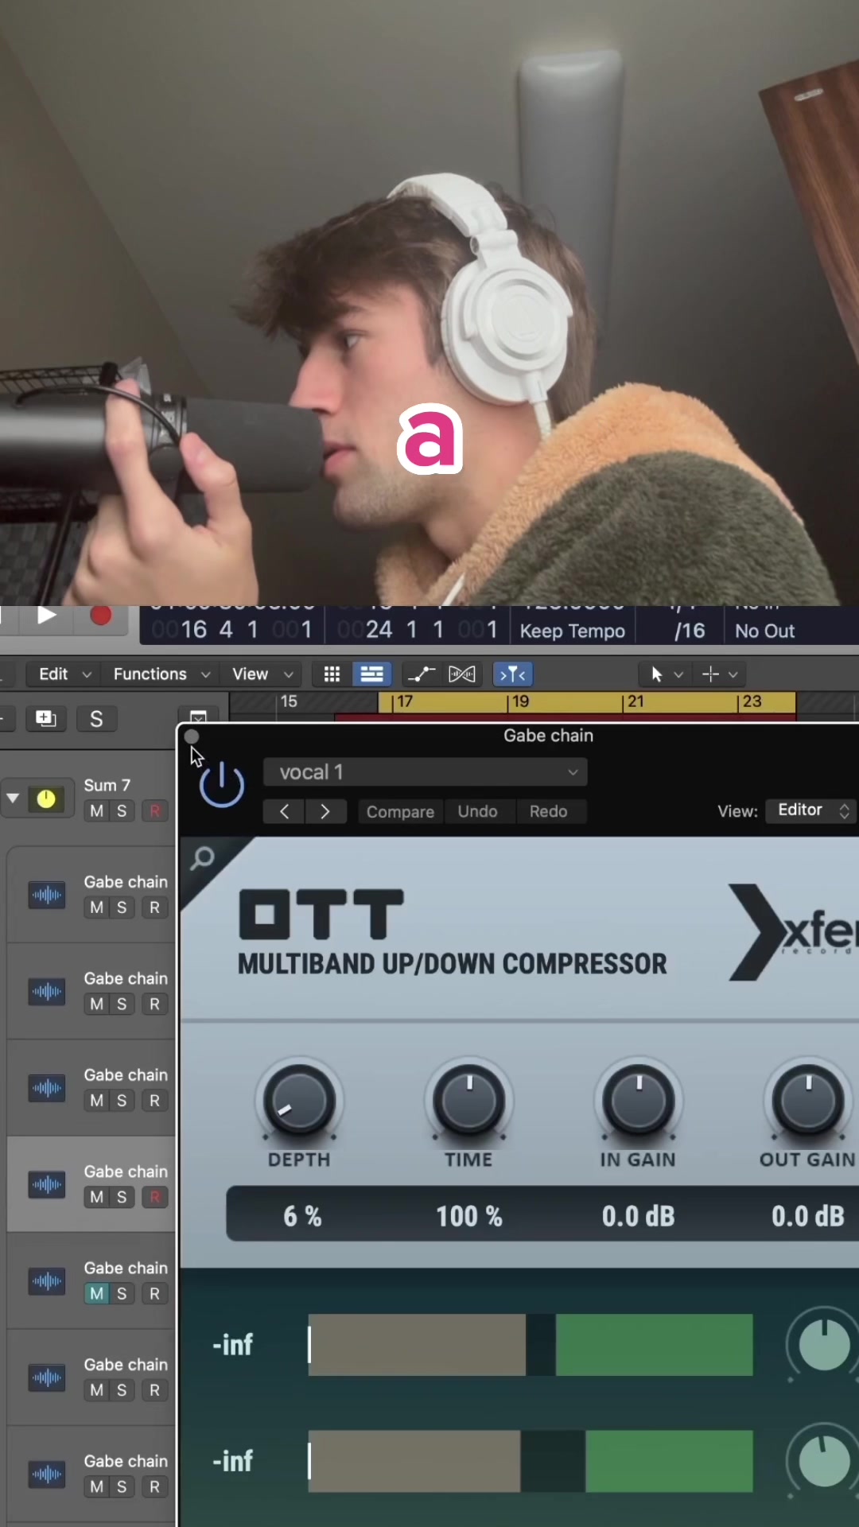859x1527 pixels.
Task: Toggle the Flex icon in tracks toolbar
Action: click(462, 674)
